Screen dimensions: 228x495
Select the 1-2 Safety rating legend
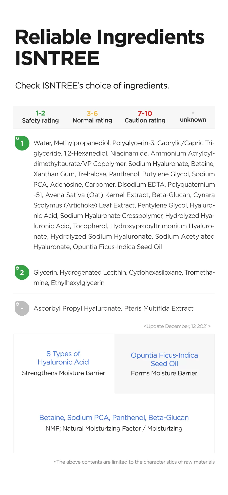coord(40,117)
